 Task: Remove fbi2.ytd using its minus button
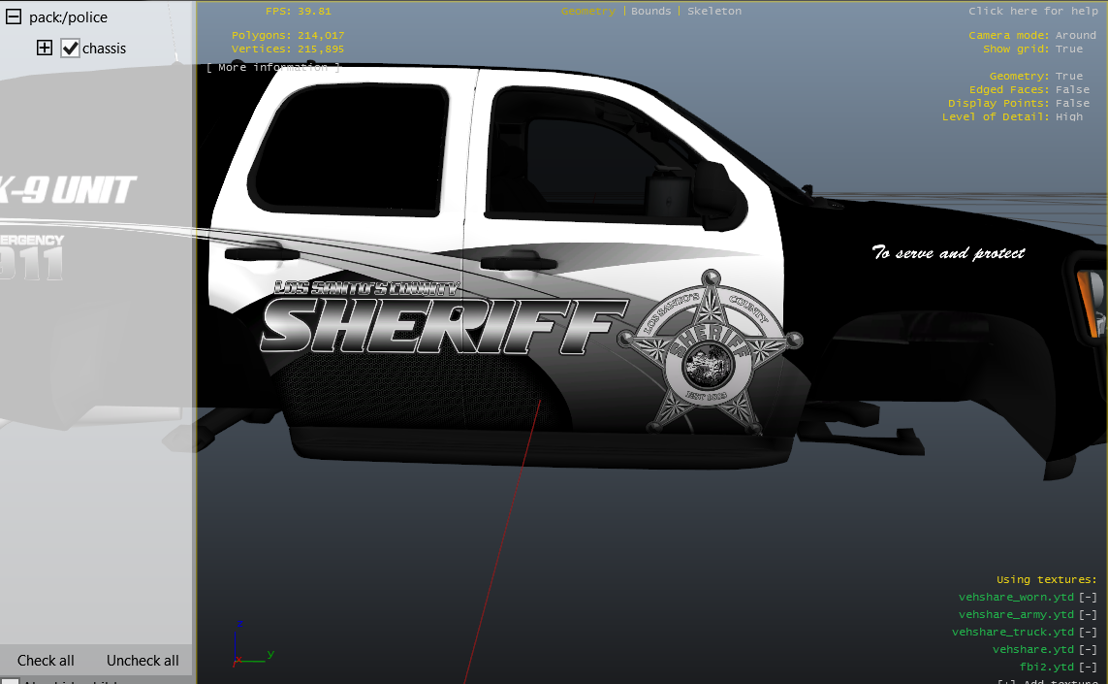click(1088, 668)
